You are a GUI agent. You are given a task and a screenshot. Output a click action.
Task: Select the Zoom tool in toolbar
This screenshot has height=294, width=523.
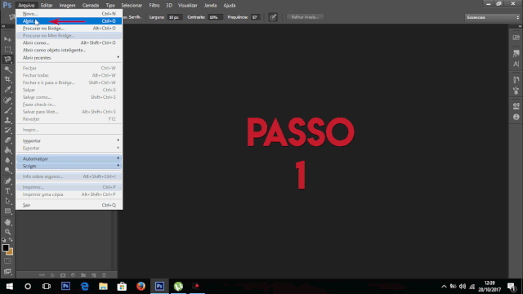click(7, 232)
